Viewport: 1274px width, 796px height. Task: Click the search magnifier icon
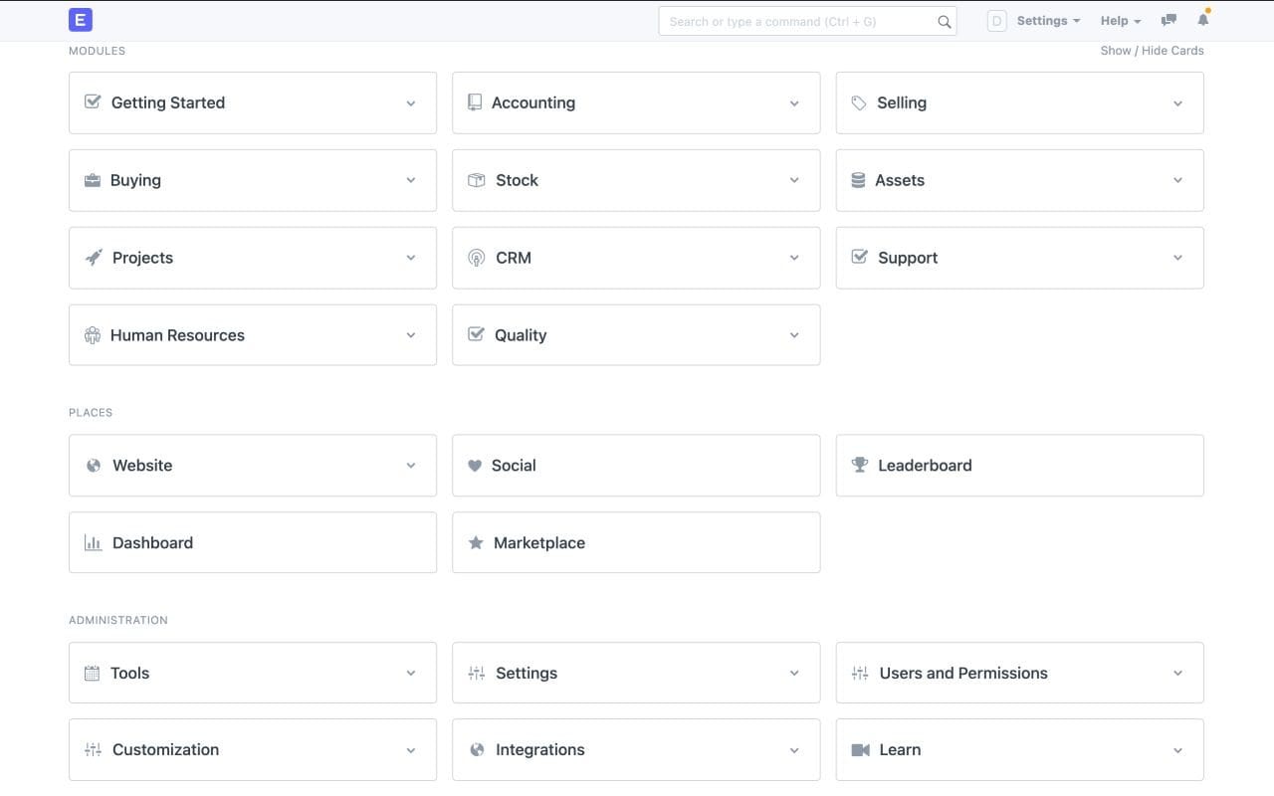(944, 21)
